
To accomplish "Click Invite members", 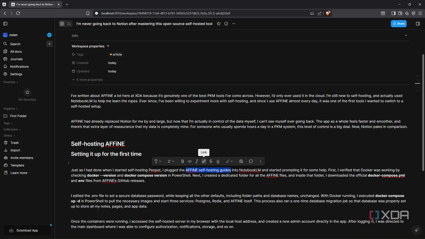I will [27, 158].
